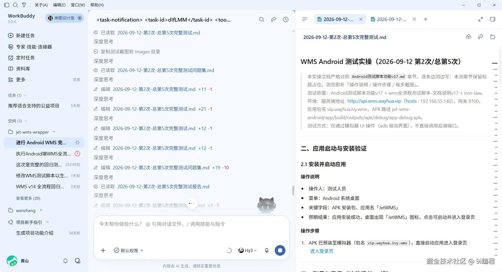Toggle the right side panel icon
The width and height of the screenshot is (502, 272).
pos(493,19)
